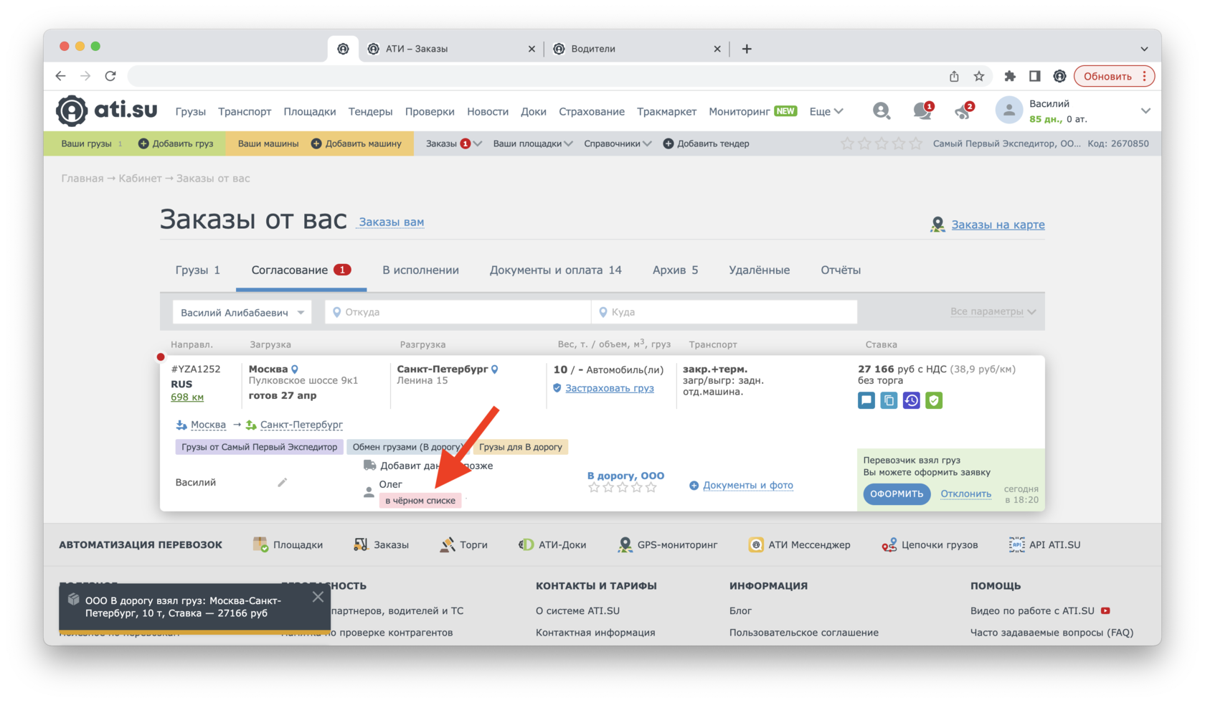The height and width of the screenshot is (703, 1205).
Task: Open API ATI.SU in the footer bar
Action: click(x=1044, y=544)
